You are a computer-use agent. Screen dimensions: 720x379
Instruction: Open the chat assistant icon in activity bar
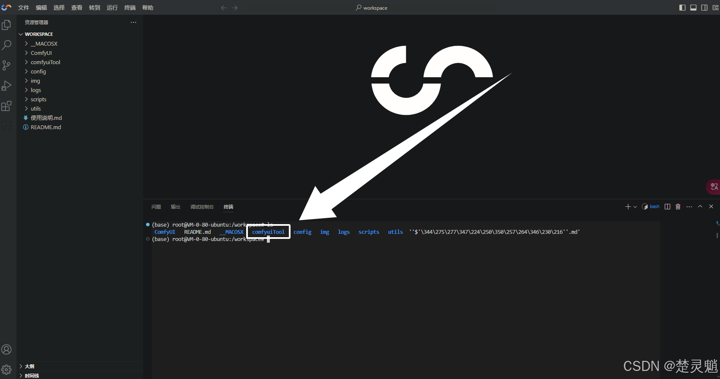(6, 126)
